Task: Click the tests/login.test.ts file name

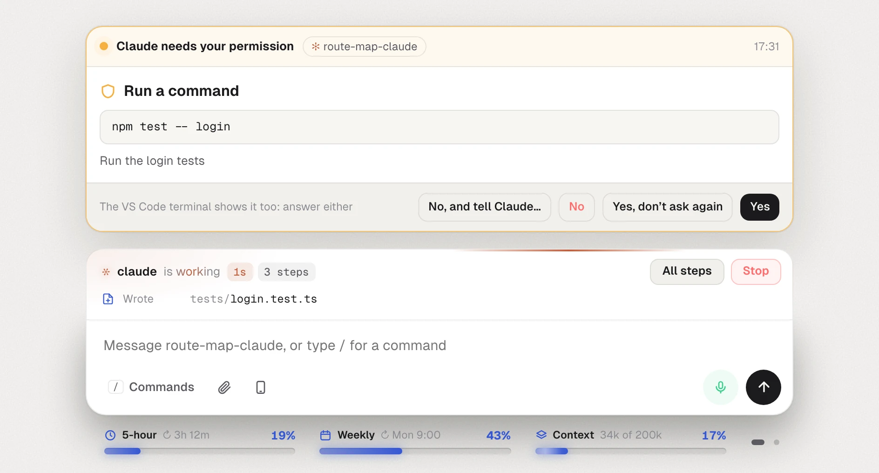Action: 253,299
